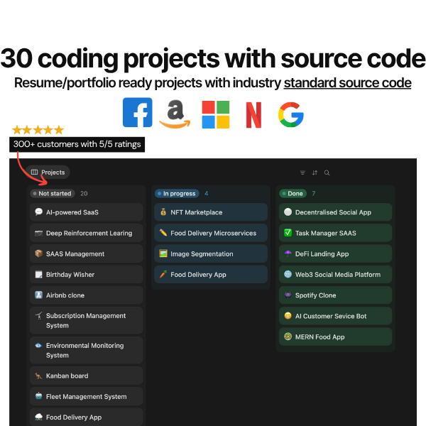426x426 pixels.
Task: Open Food Delivery Microservices card
Action: (211, 233)
